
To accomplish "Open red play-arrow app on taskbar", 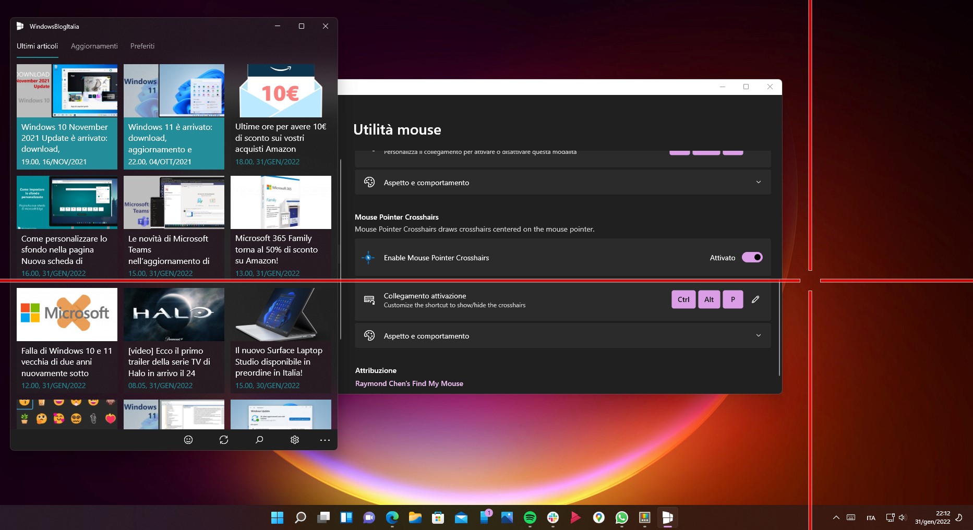I will click(576, 517).
